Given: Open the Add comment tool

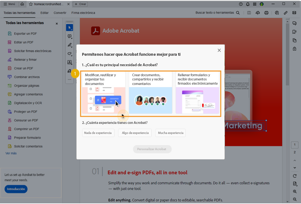Looking at the screenshot, I should (x=69, y=36).
